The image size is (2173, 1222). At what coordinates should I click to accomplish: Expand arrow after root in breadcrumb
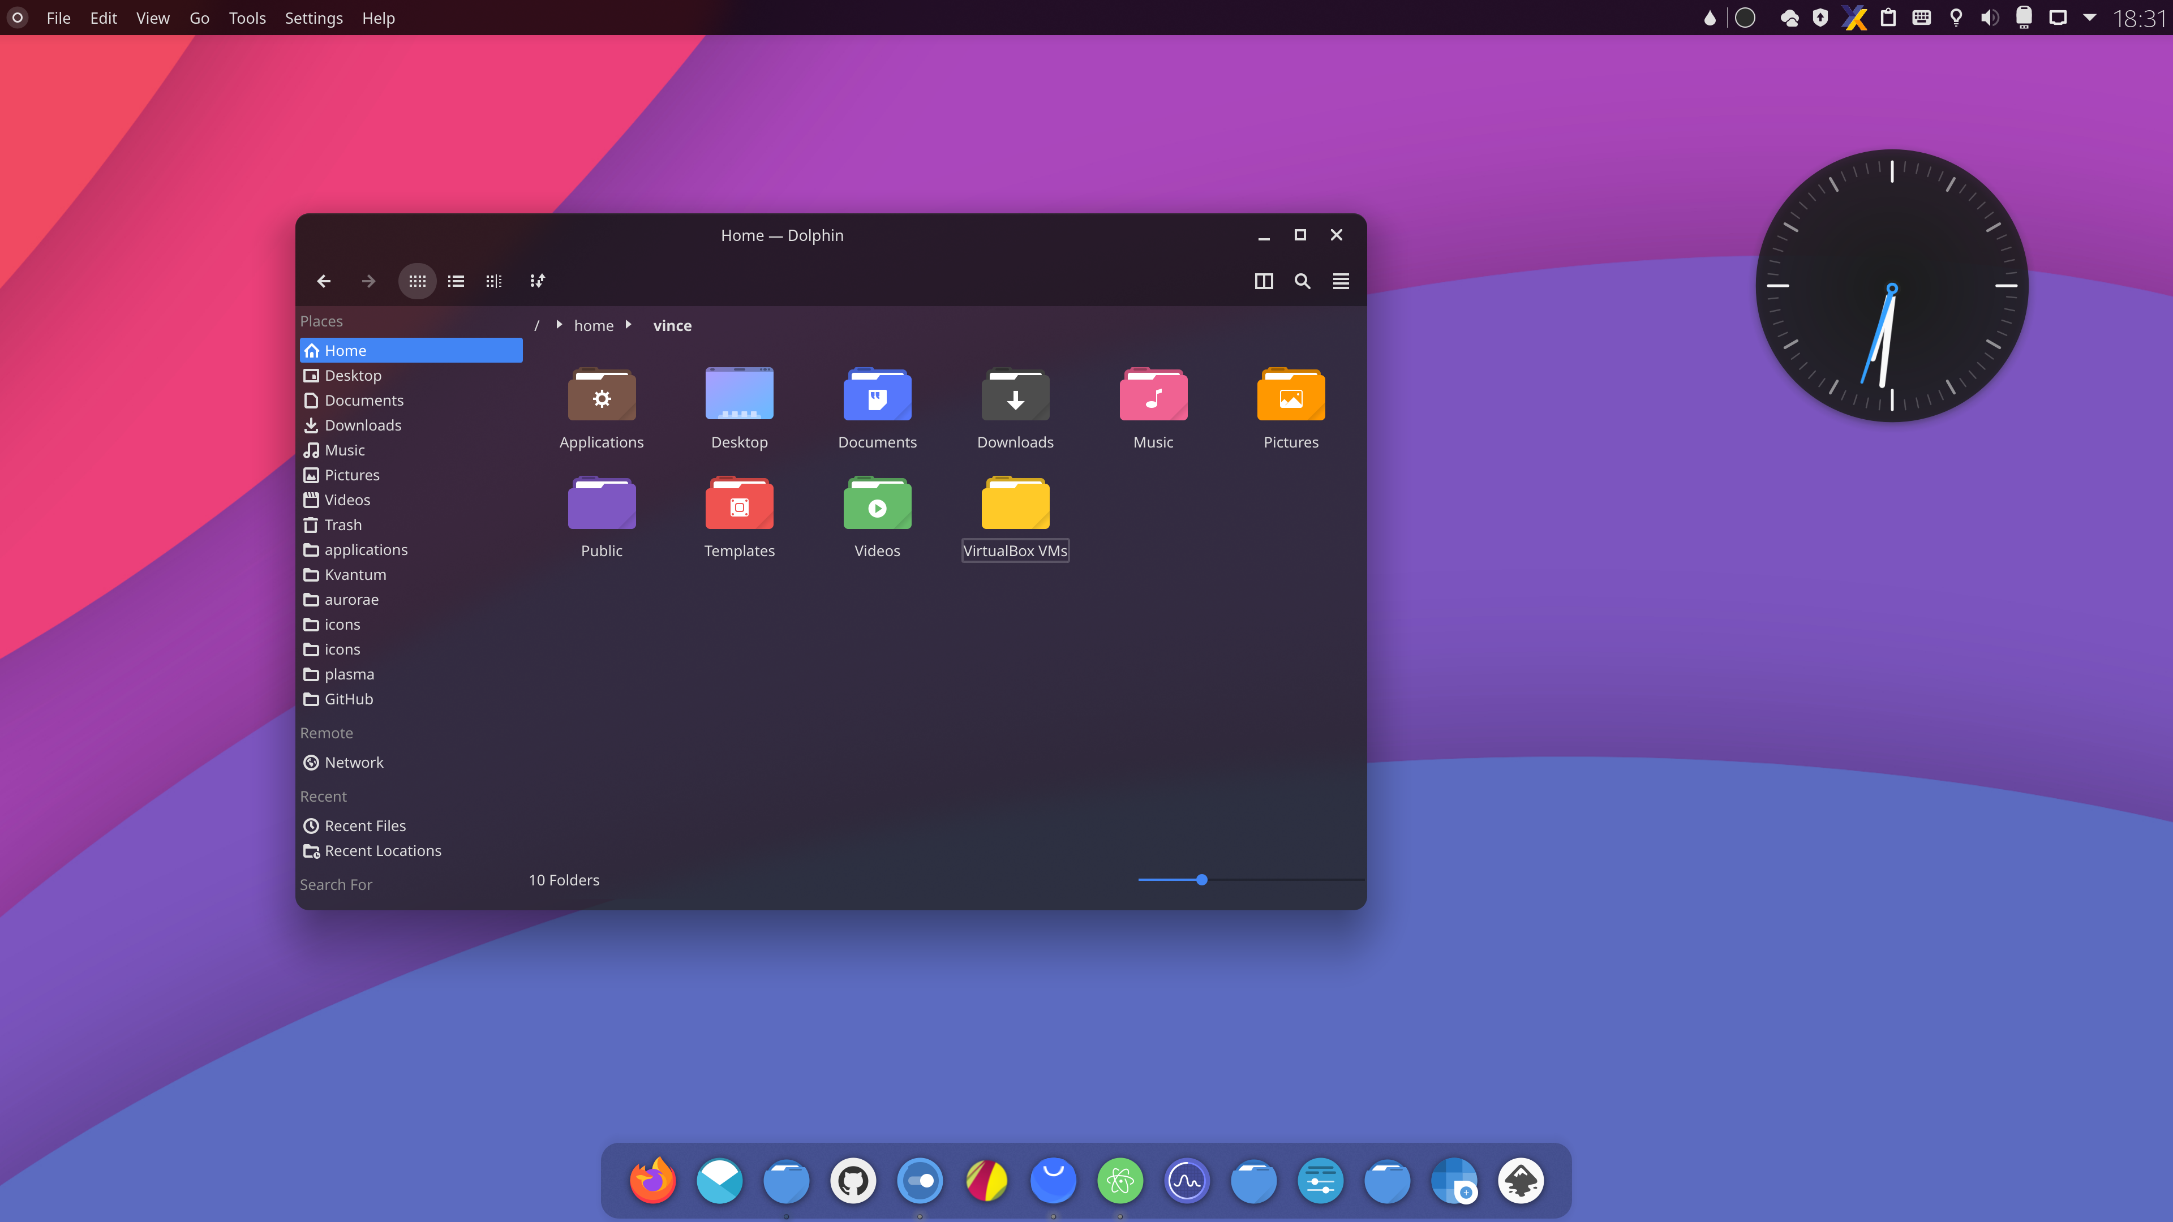point(559,325)
